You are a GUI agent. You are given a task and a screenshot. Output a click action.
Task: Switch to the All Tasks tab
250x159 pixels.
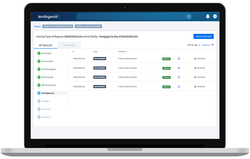45,45
